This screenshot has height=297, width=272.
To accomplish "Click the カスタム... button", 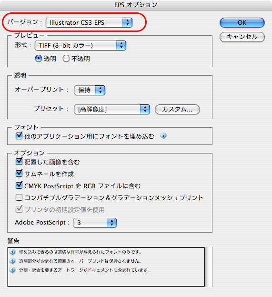I will [x=177, y=109].
